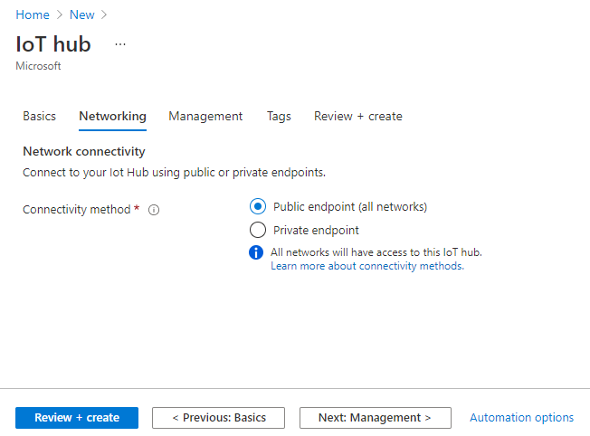The image size is (590, 436).
Task: Click the IoT hub page title
Action: (53, 44)
